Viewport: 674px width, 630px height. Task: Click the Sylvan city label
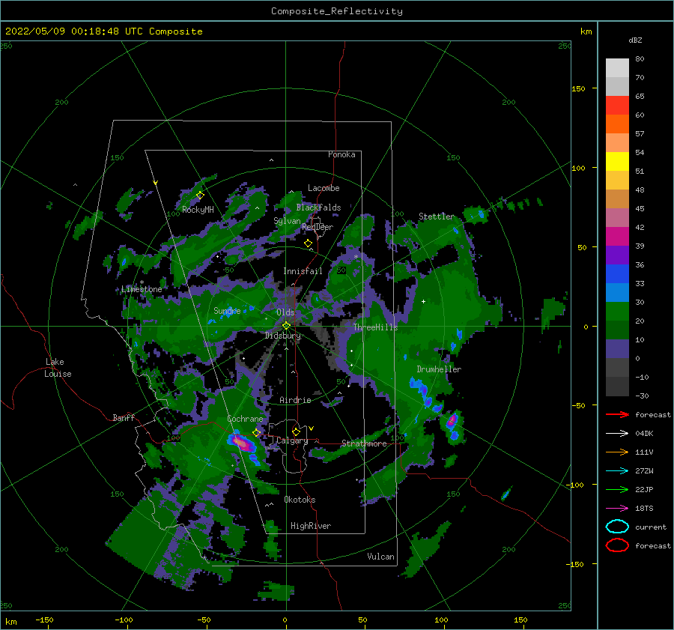point(287,221)
